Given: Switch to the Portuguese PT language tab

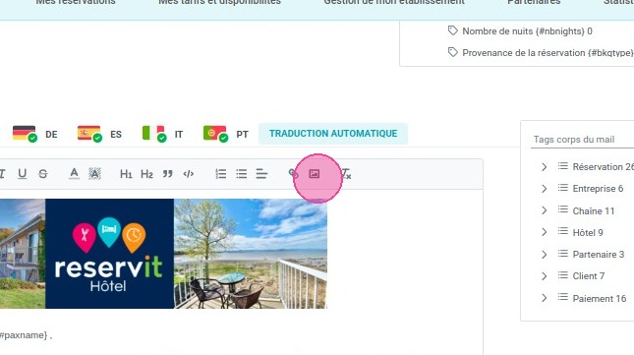Looking at the screenshot, I should tap(226, 134).
